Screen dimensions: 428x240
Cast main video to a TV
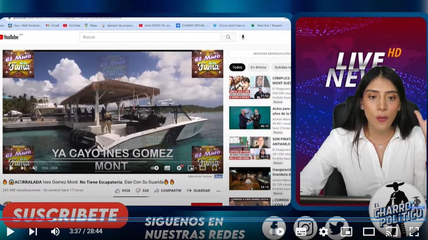pyautogui.click(x=391, y=232)
